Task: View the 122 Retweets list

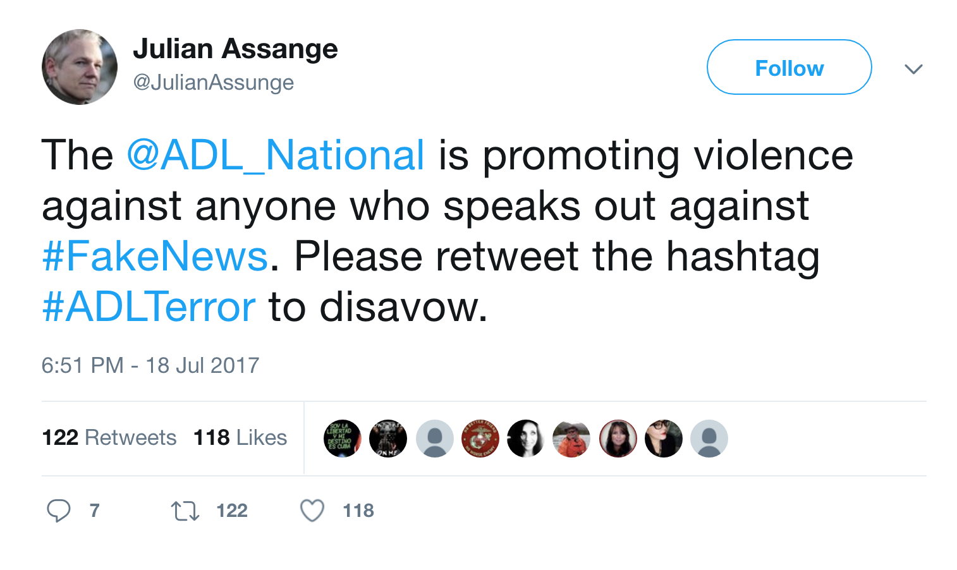Action: [x=109, y=437]
